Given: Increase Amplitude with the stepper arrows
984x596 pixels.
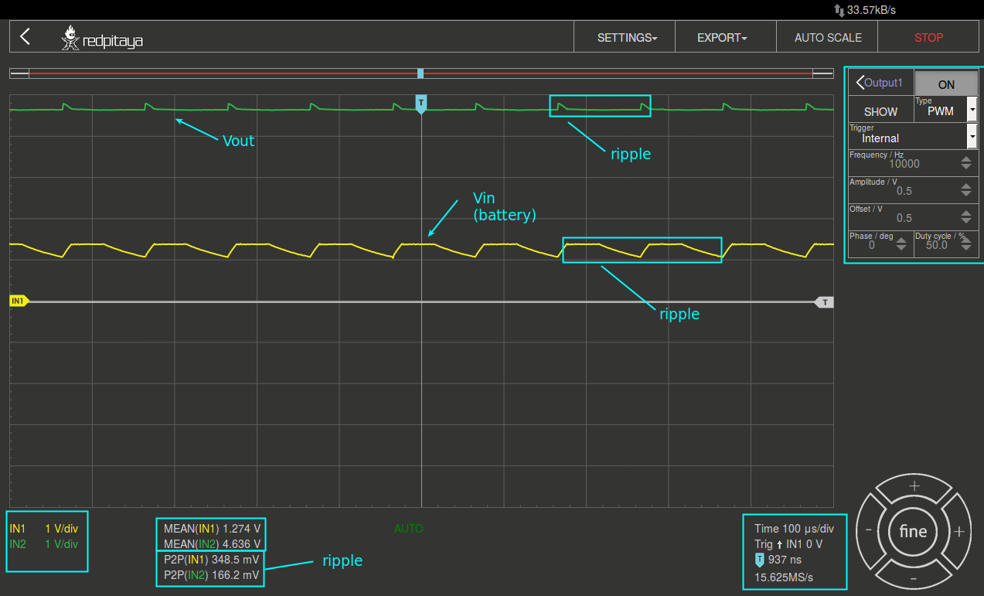Looking at the screenshot, I should pyautogui.click(x=966, y=190).
